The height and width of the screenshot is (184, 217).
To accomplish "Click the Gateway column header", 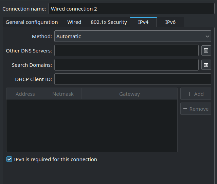I will pos(129,94).
